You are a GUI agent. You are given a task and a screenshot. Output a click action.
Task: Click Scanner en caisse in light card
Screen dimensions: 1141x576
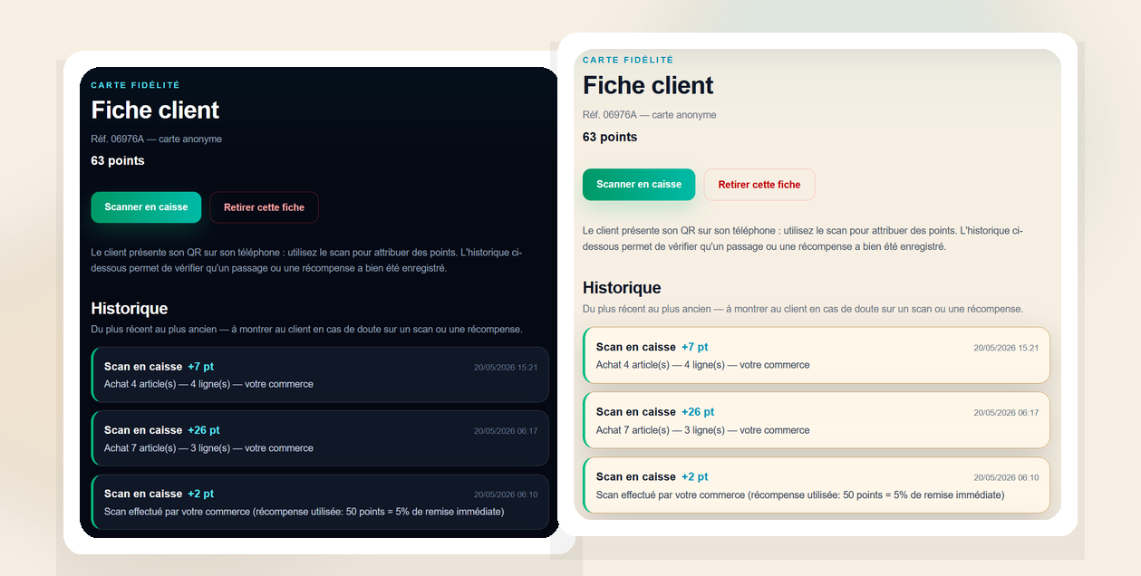pyautogui.click(x=639, y=185)
